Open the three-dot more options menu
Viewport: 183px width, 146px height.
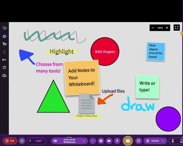[x=93, y=141]
